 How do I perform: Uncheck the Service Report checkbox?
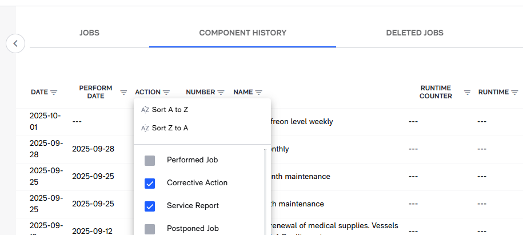[x=150, y=206]
